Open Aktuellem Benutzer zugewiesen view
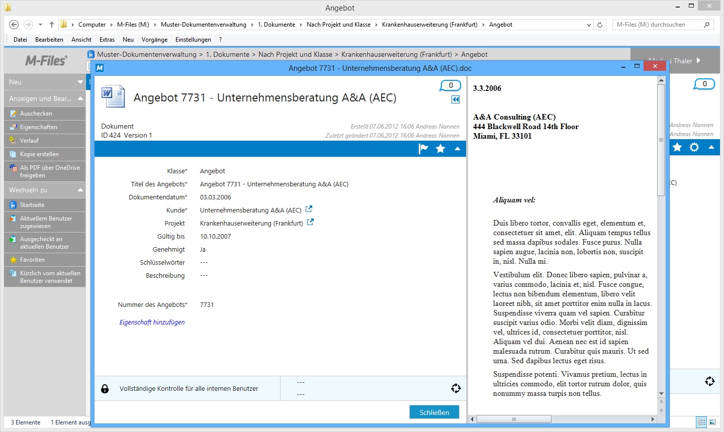The height and width of the screenshot is (432, 724). (x=45, y=222)
